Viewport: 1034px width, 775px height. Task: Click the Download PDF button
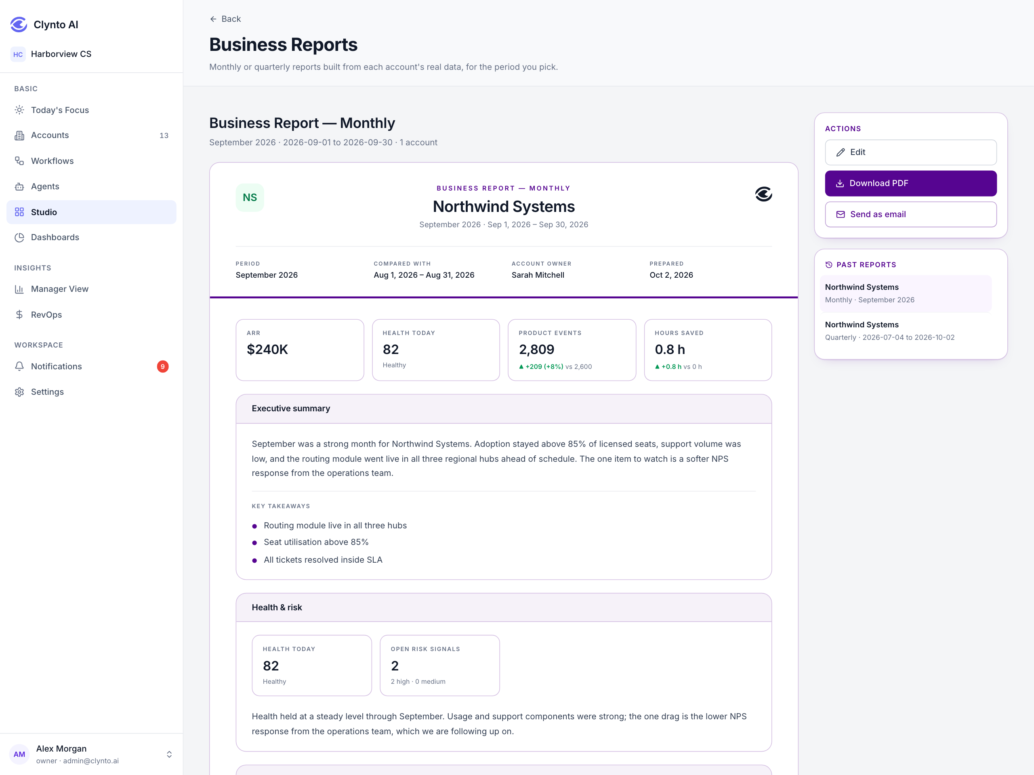[x=910, y=183]
